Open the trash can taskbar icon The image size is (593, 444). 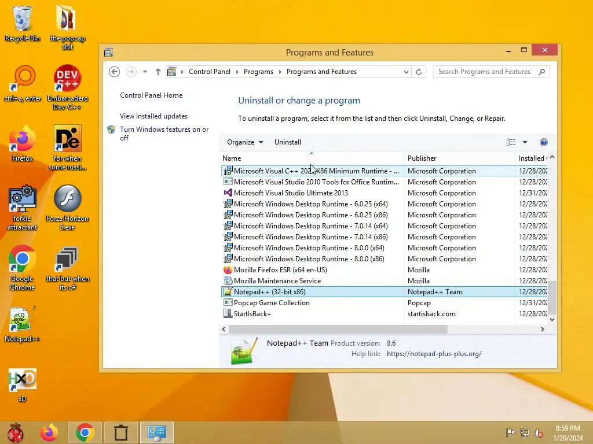(x=120, y=432)
